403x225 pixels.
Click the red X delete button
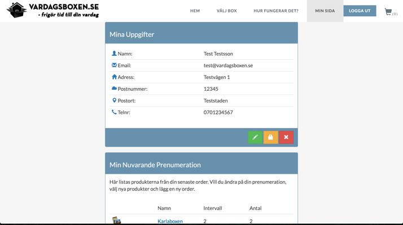tap(286, 137)
